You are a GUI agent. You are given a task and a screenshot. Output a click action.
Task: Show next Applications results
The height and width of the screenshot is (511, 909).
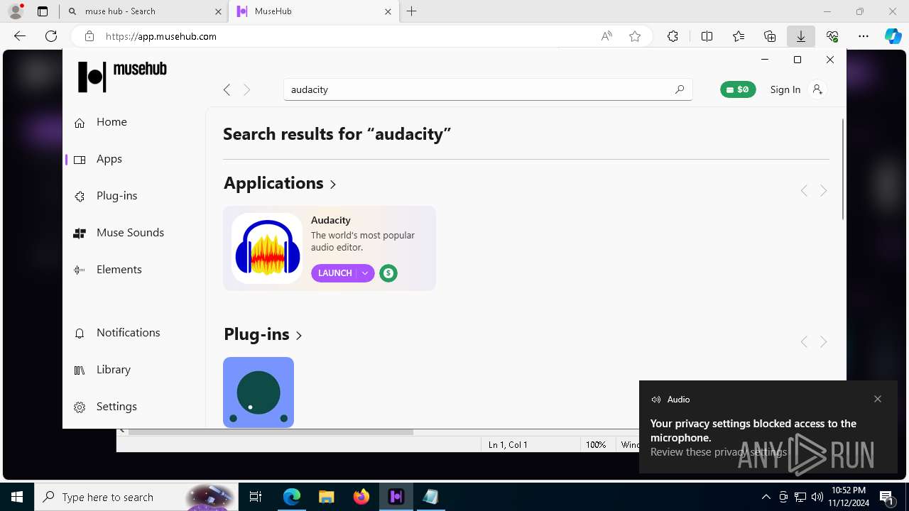click(x=824, y=191)
